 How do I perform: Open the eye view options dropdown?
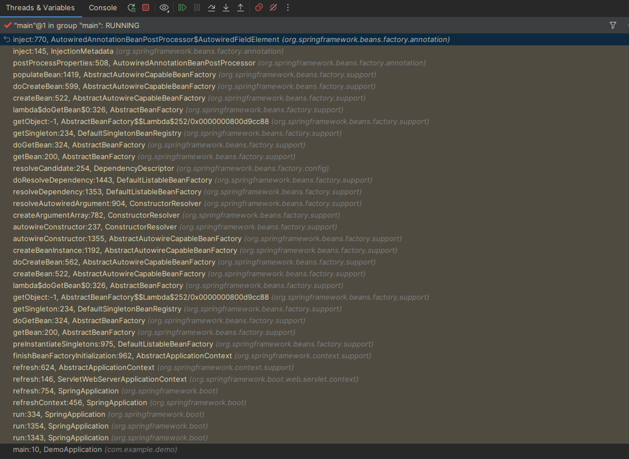(x=164, y=8)
